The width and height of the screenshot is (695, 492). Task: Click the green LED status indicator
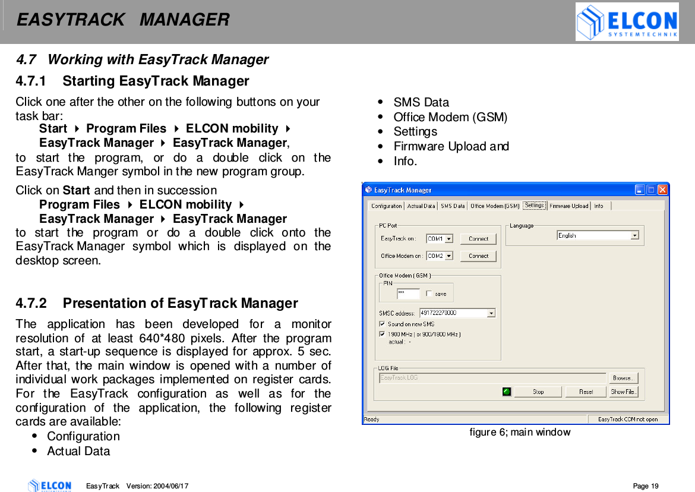click(507, 392)
